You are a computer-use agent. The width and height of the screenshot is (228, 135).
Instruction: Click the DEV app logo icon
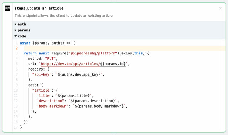click(7, 8)
